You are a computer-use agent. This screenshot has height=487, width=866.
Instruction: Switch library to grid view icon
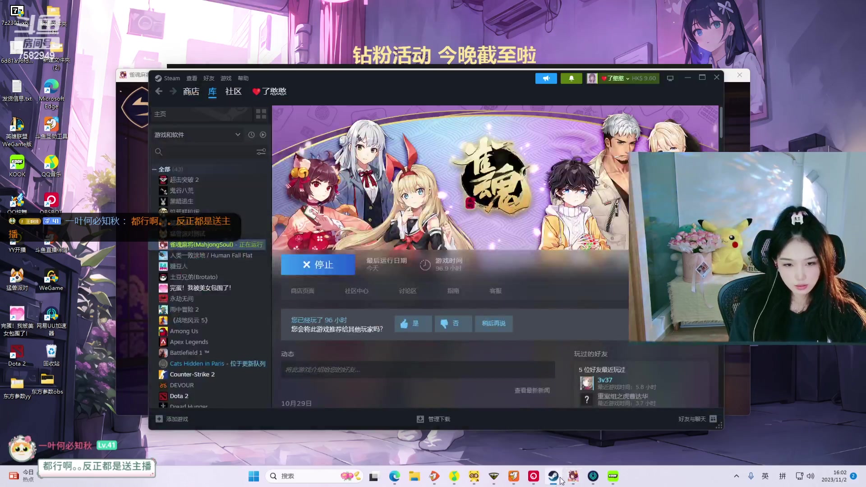click(x=261, y=114)
